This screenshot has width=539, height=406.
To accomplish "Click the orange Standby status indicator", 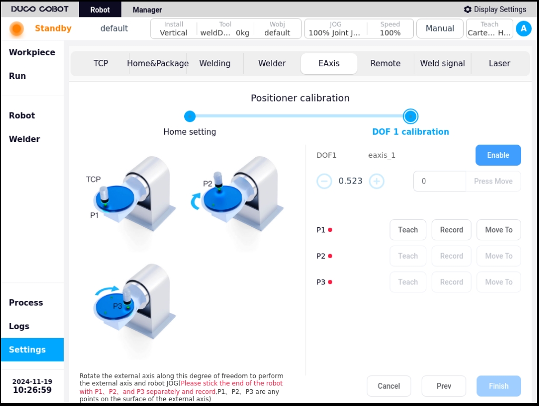I will 17,28.
